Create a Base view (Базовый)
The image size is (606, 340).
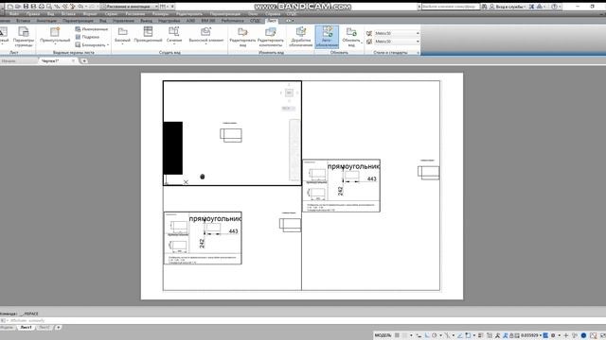point(122,36)
